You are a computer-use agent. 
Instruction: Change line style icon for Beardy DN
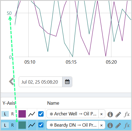(32, 125)
